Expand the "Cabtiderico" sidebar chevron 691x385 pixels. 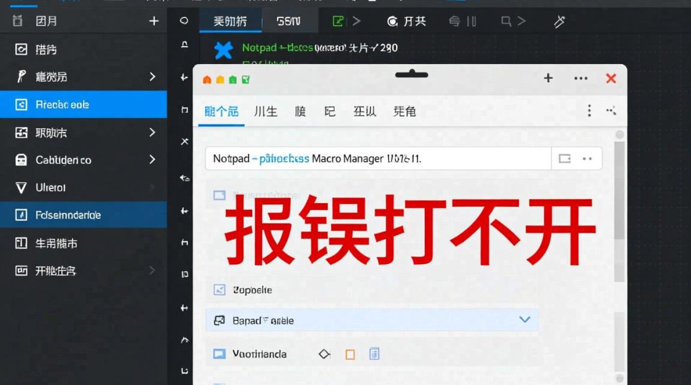pyautogui.click(x=152, y=160)
